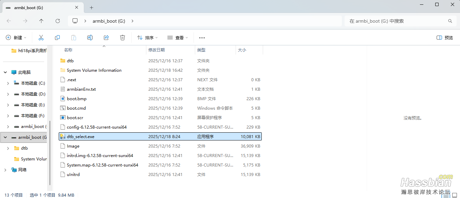Click the Paste toolbar icon

point(74,38)
